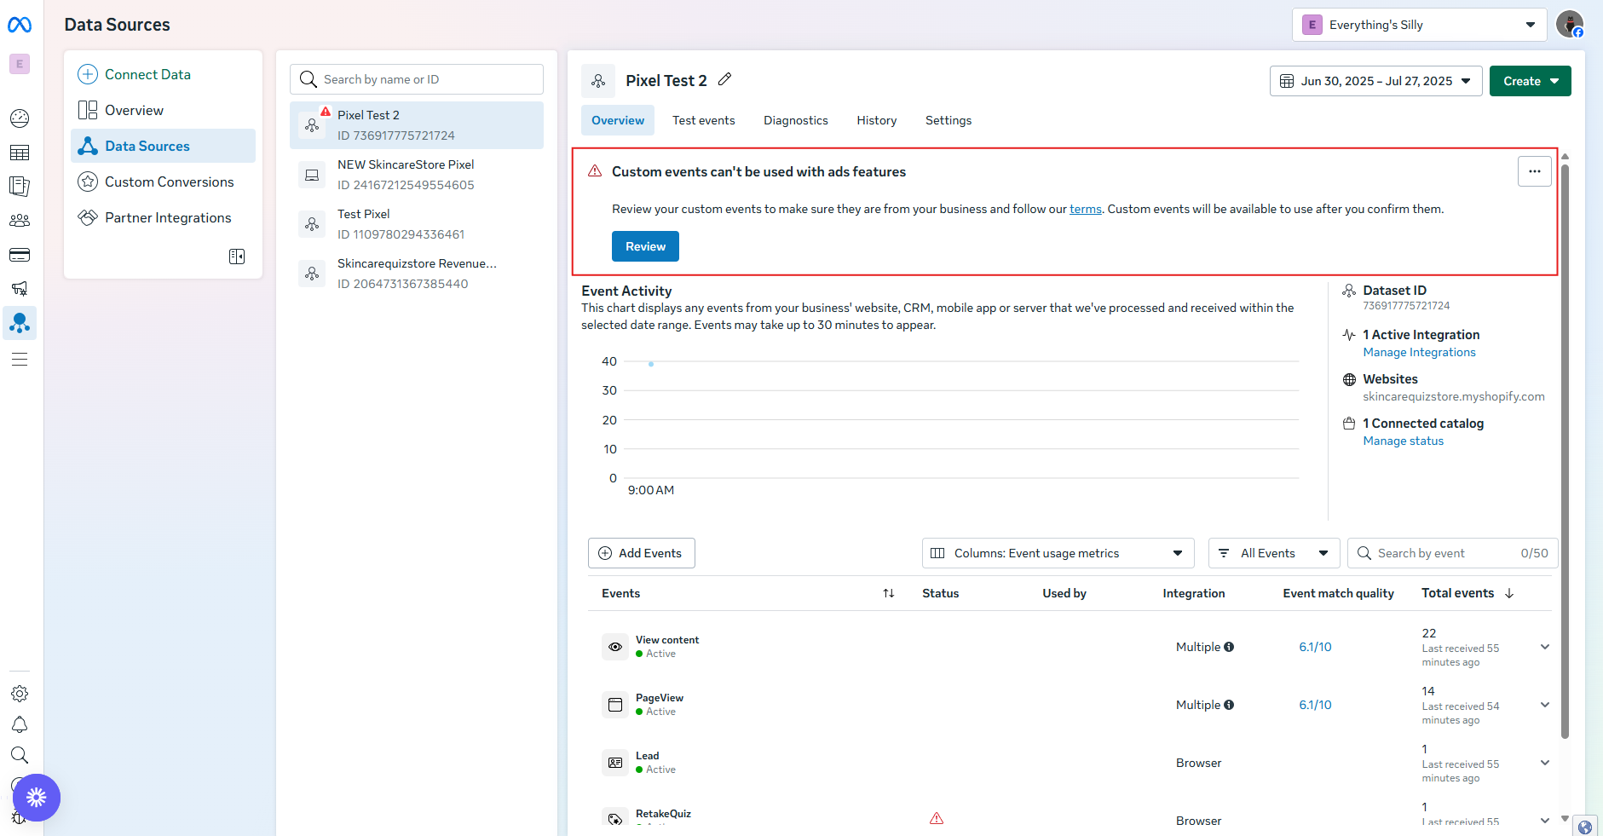Open the notifications bell icon
1603x836 pixels.
coord(20,724)
